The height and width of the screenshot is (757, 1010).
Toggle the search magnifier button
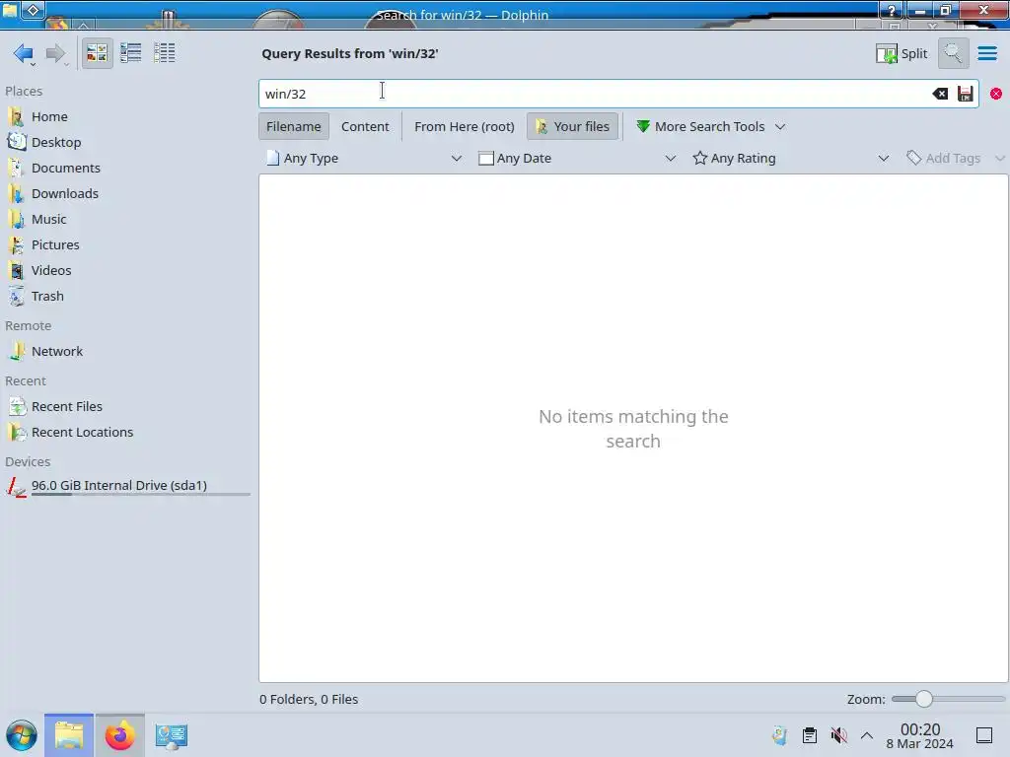[953, 53]
